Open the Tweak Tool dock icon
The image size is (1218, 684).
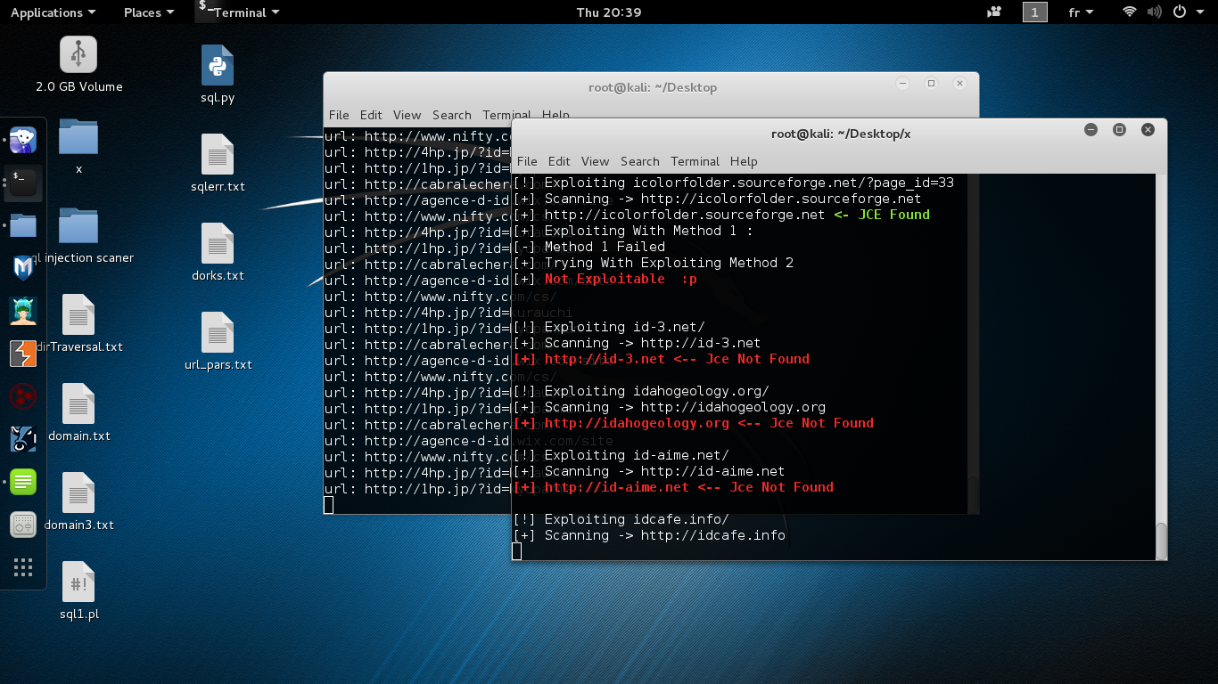pos(23,525)
